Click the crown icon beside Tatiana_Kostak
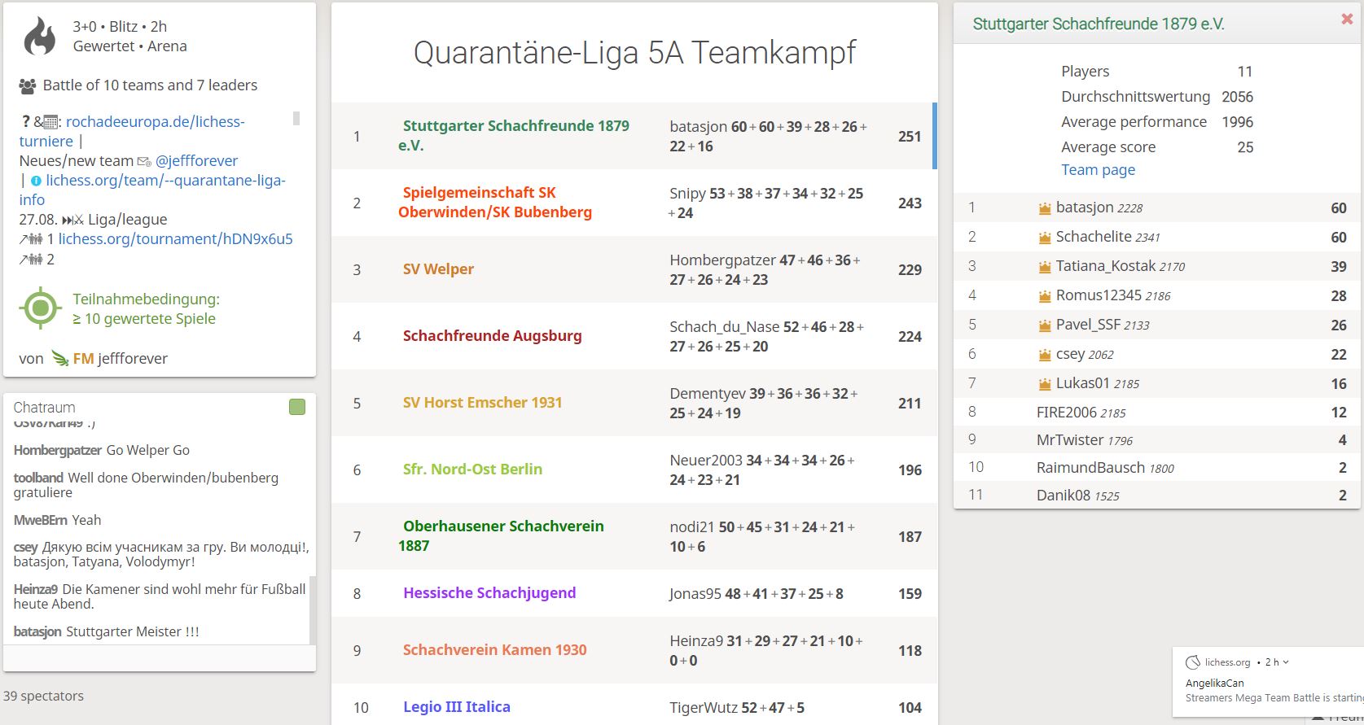Screen dimensions: 1364x725 tap(1045, 267)
